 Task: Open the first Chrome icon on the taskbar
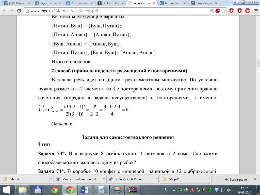54,190
